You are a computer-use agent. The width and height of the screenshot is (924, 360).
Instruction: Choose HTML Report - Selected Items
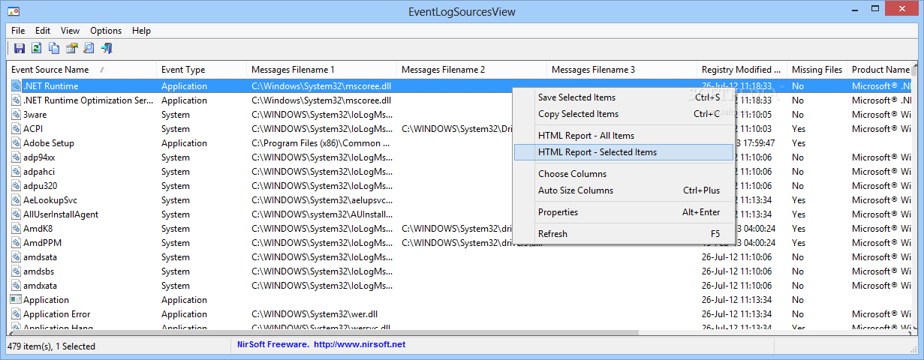[597, 152]
